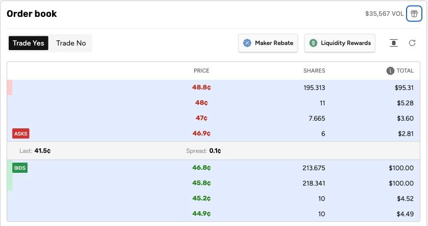Click shares value 213.675
The height and width of the screenshot is (226, 428).
pos(314,168)
